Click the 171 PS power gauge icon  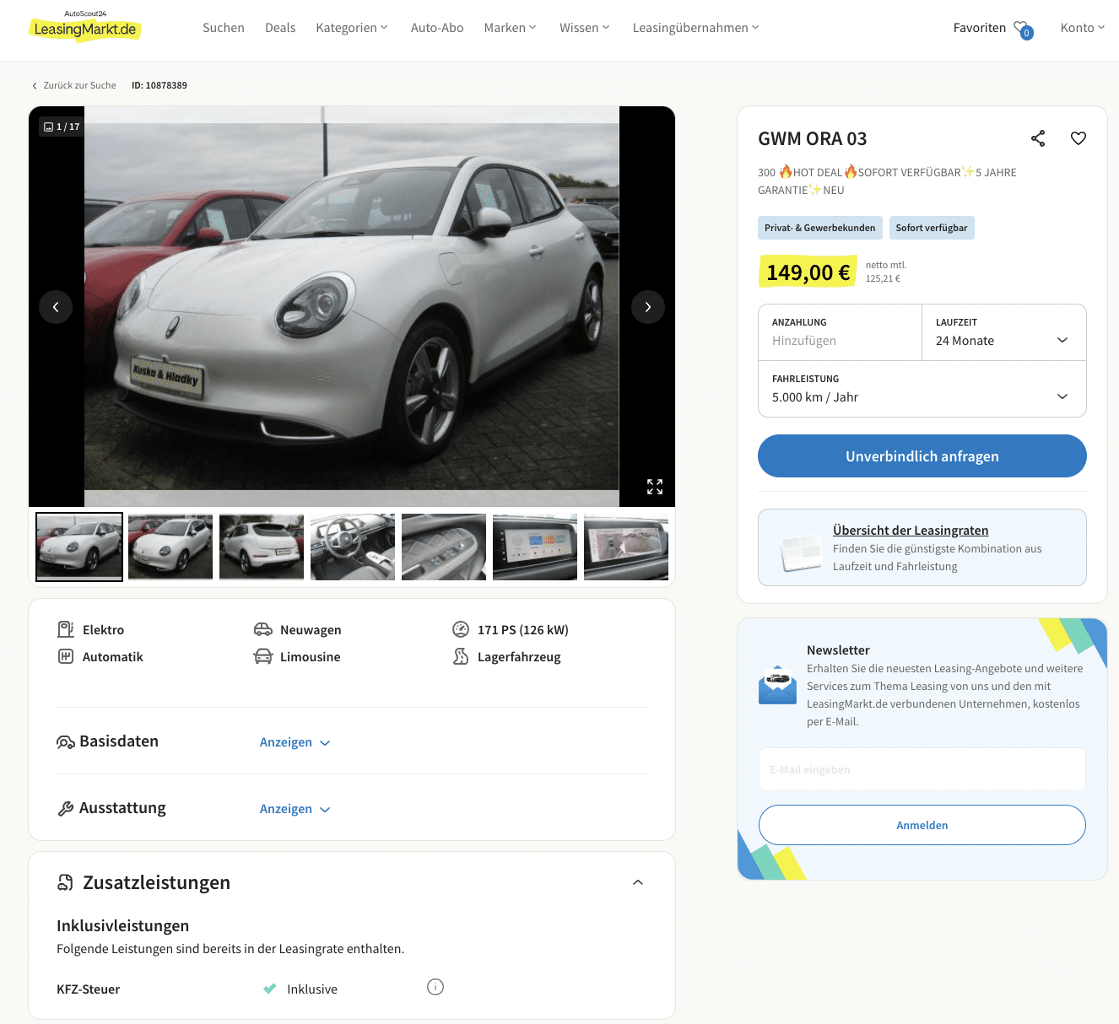point(461,629)
